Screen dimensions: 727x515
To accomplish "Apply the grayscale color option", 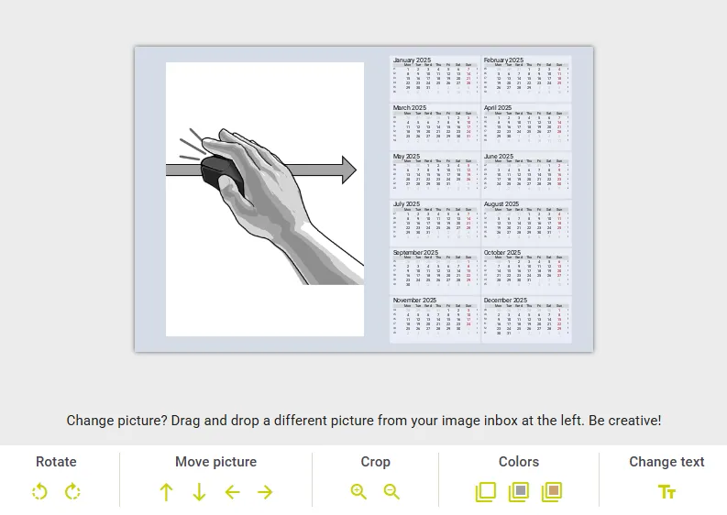I will coord(519,492).
